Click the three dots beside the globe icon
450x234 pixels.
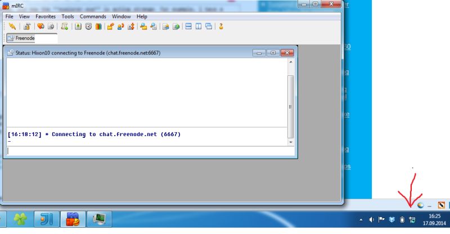point(429,206)
